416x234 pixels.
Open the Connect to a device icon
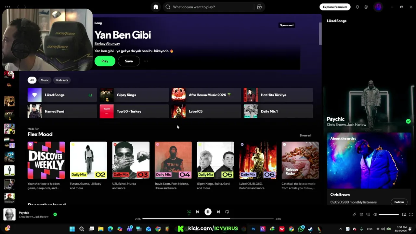pos(368,214)
